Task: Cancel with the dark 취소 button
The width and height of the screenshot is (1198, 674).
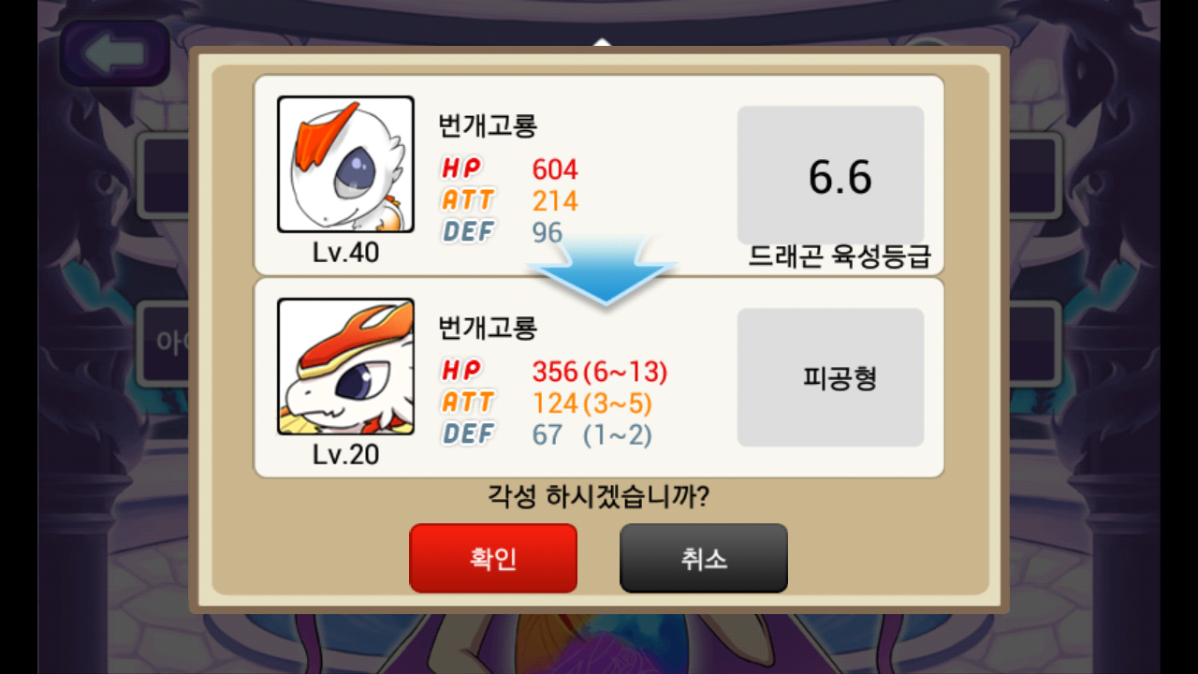Action: [704, 559]
